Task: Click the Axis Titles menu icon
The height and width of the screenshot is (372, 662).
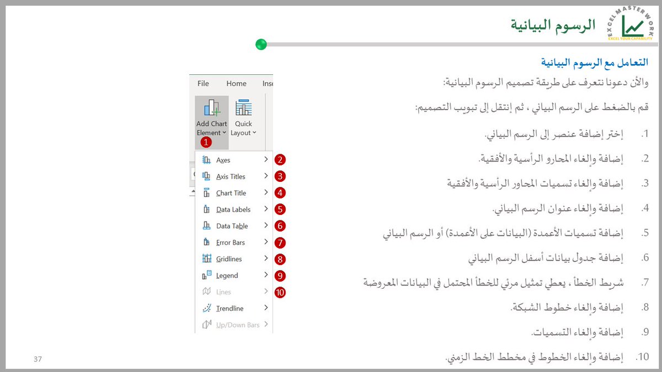Action: [207, 176]
